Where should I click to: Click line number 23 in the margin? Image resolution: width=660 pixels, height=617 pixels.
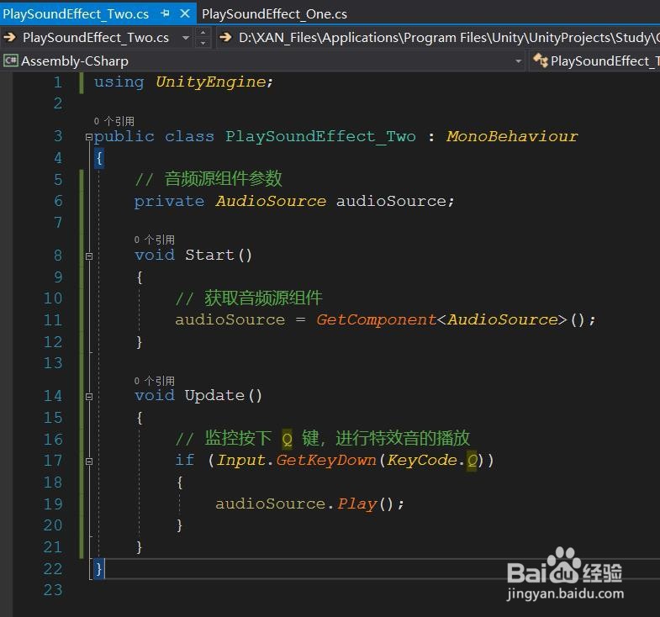click(x=53, y=590)
